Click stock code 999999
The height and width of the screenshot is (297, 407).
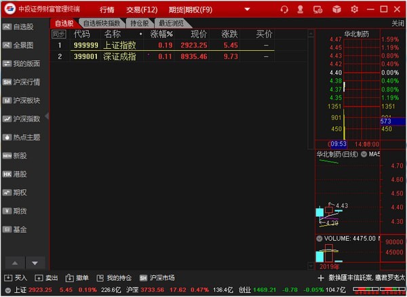click(x=86, y=45)
